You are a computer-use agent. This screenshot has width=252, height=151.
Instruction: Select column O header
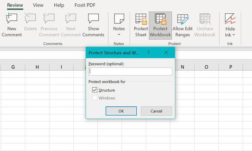point(207,67)
